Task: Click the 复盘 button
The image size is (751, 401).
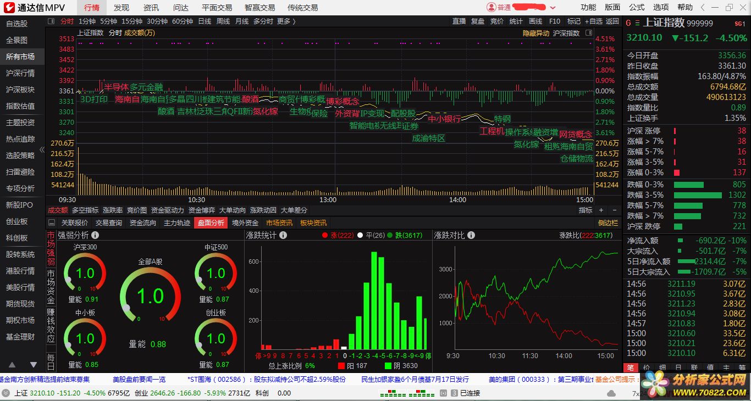Action: [x=478, y=21]
